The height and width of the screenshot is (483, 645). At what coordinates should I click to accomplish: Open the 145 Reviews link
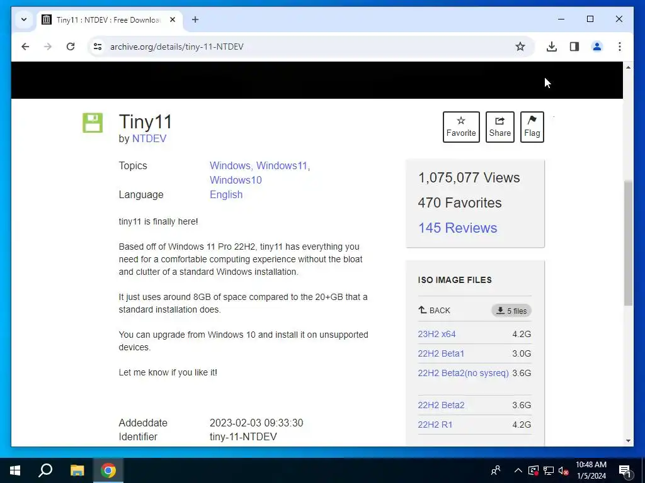point(457,228)
